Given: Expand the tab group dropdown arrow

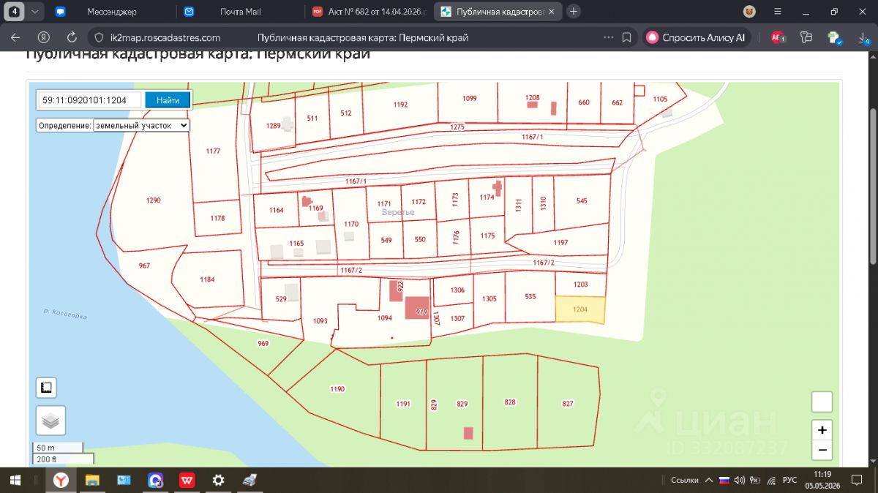Looking at the screenshot, I should 36,12.
